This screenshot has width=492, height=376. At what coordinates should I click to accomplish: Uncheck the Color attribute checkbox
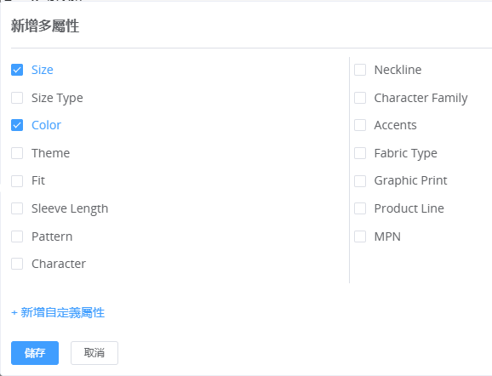pos(17,125)
